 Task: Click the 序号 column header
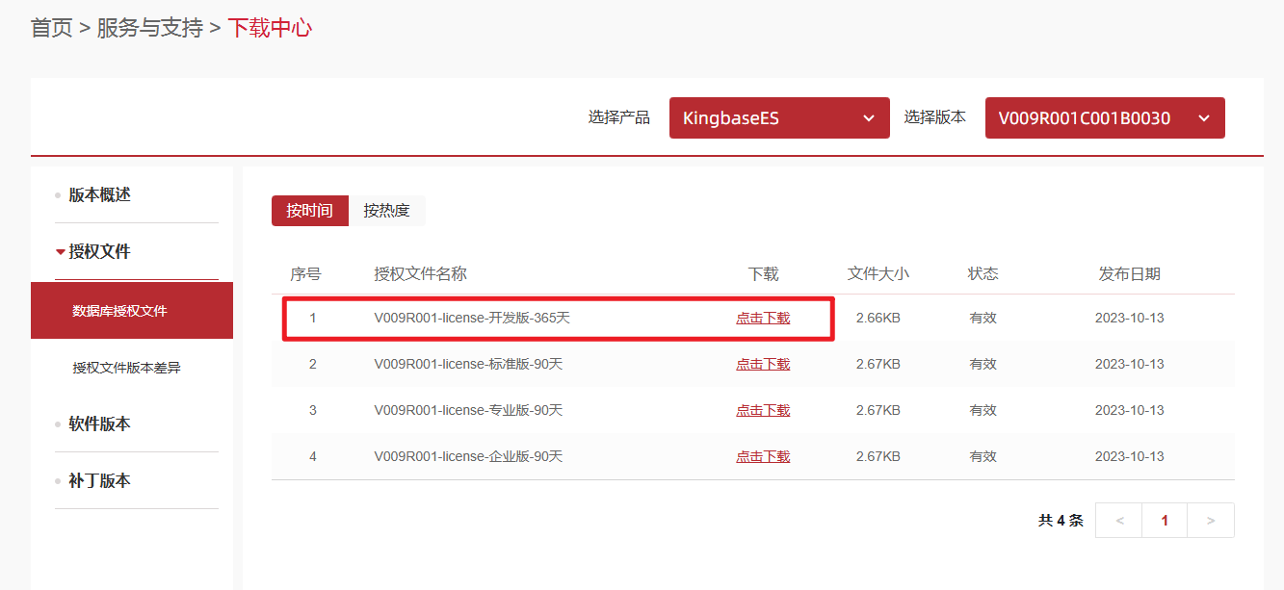(x=305, y=274)
